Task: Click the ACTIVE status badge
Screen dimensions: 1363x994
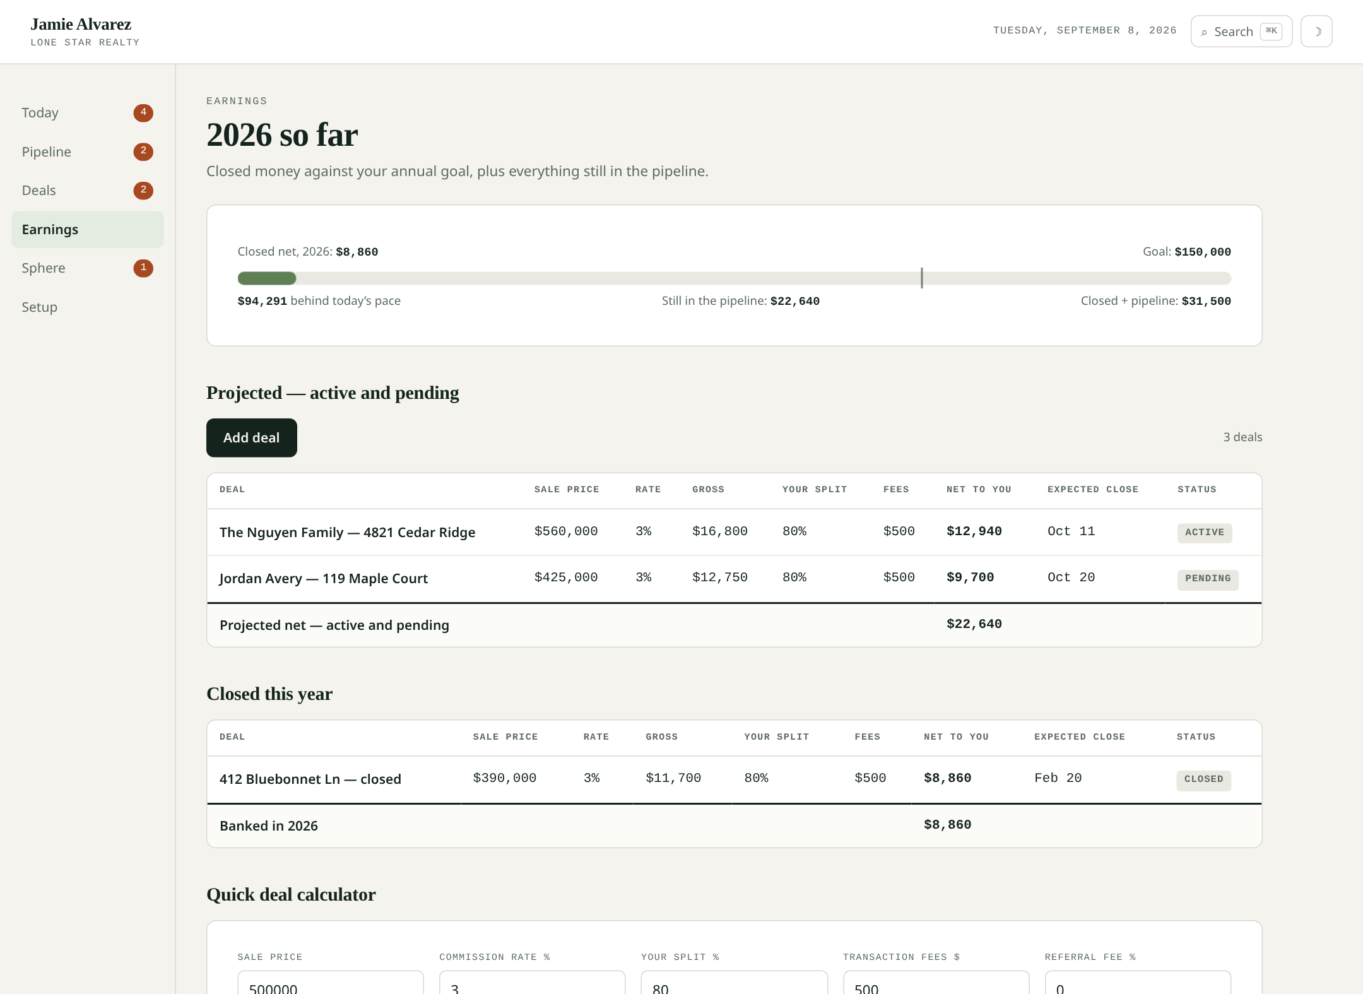Action: pyautogui.click(x=1205, y=533)
